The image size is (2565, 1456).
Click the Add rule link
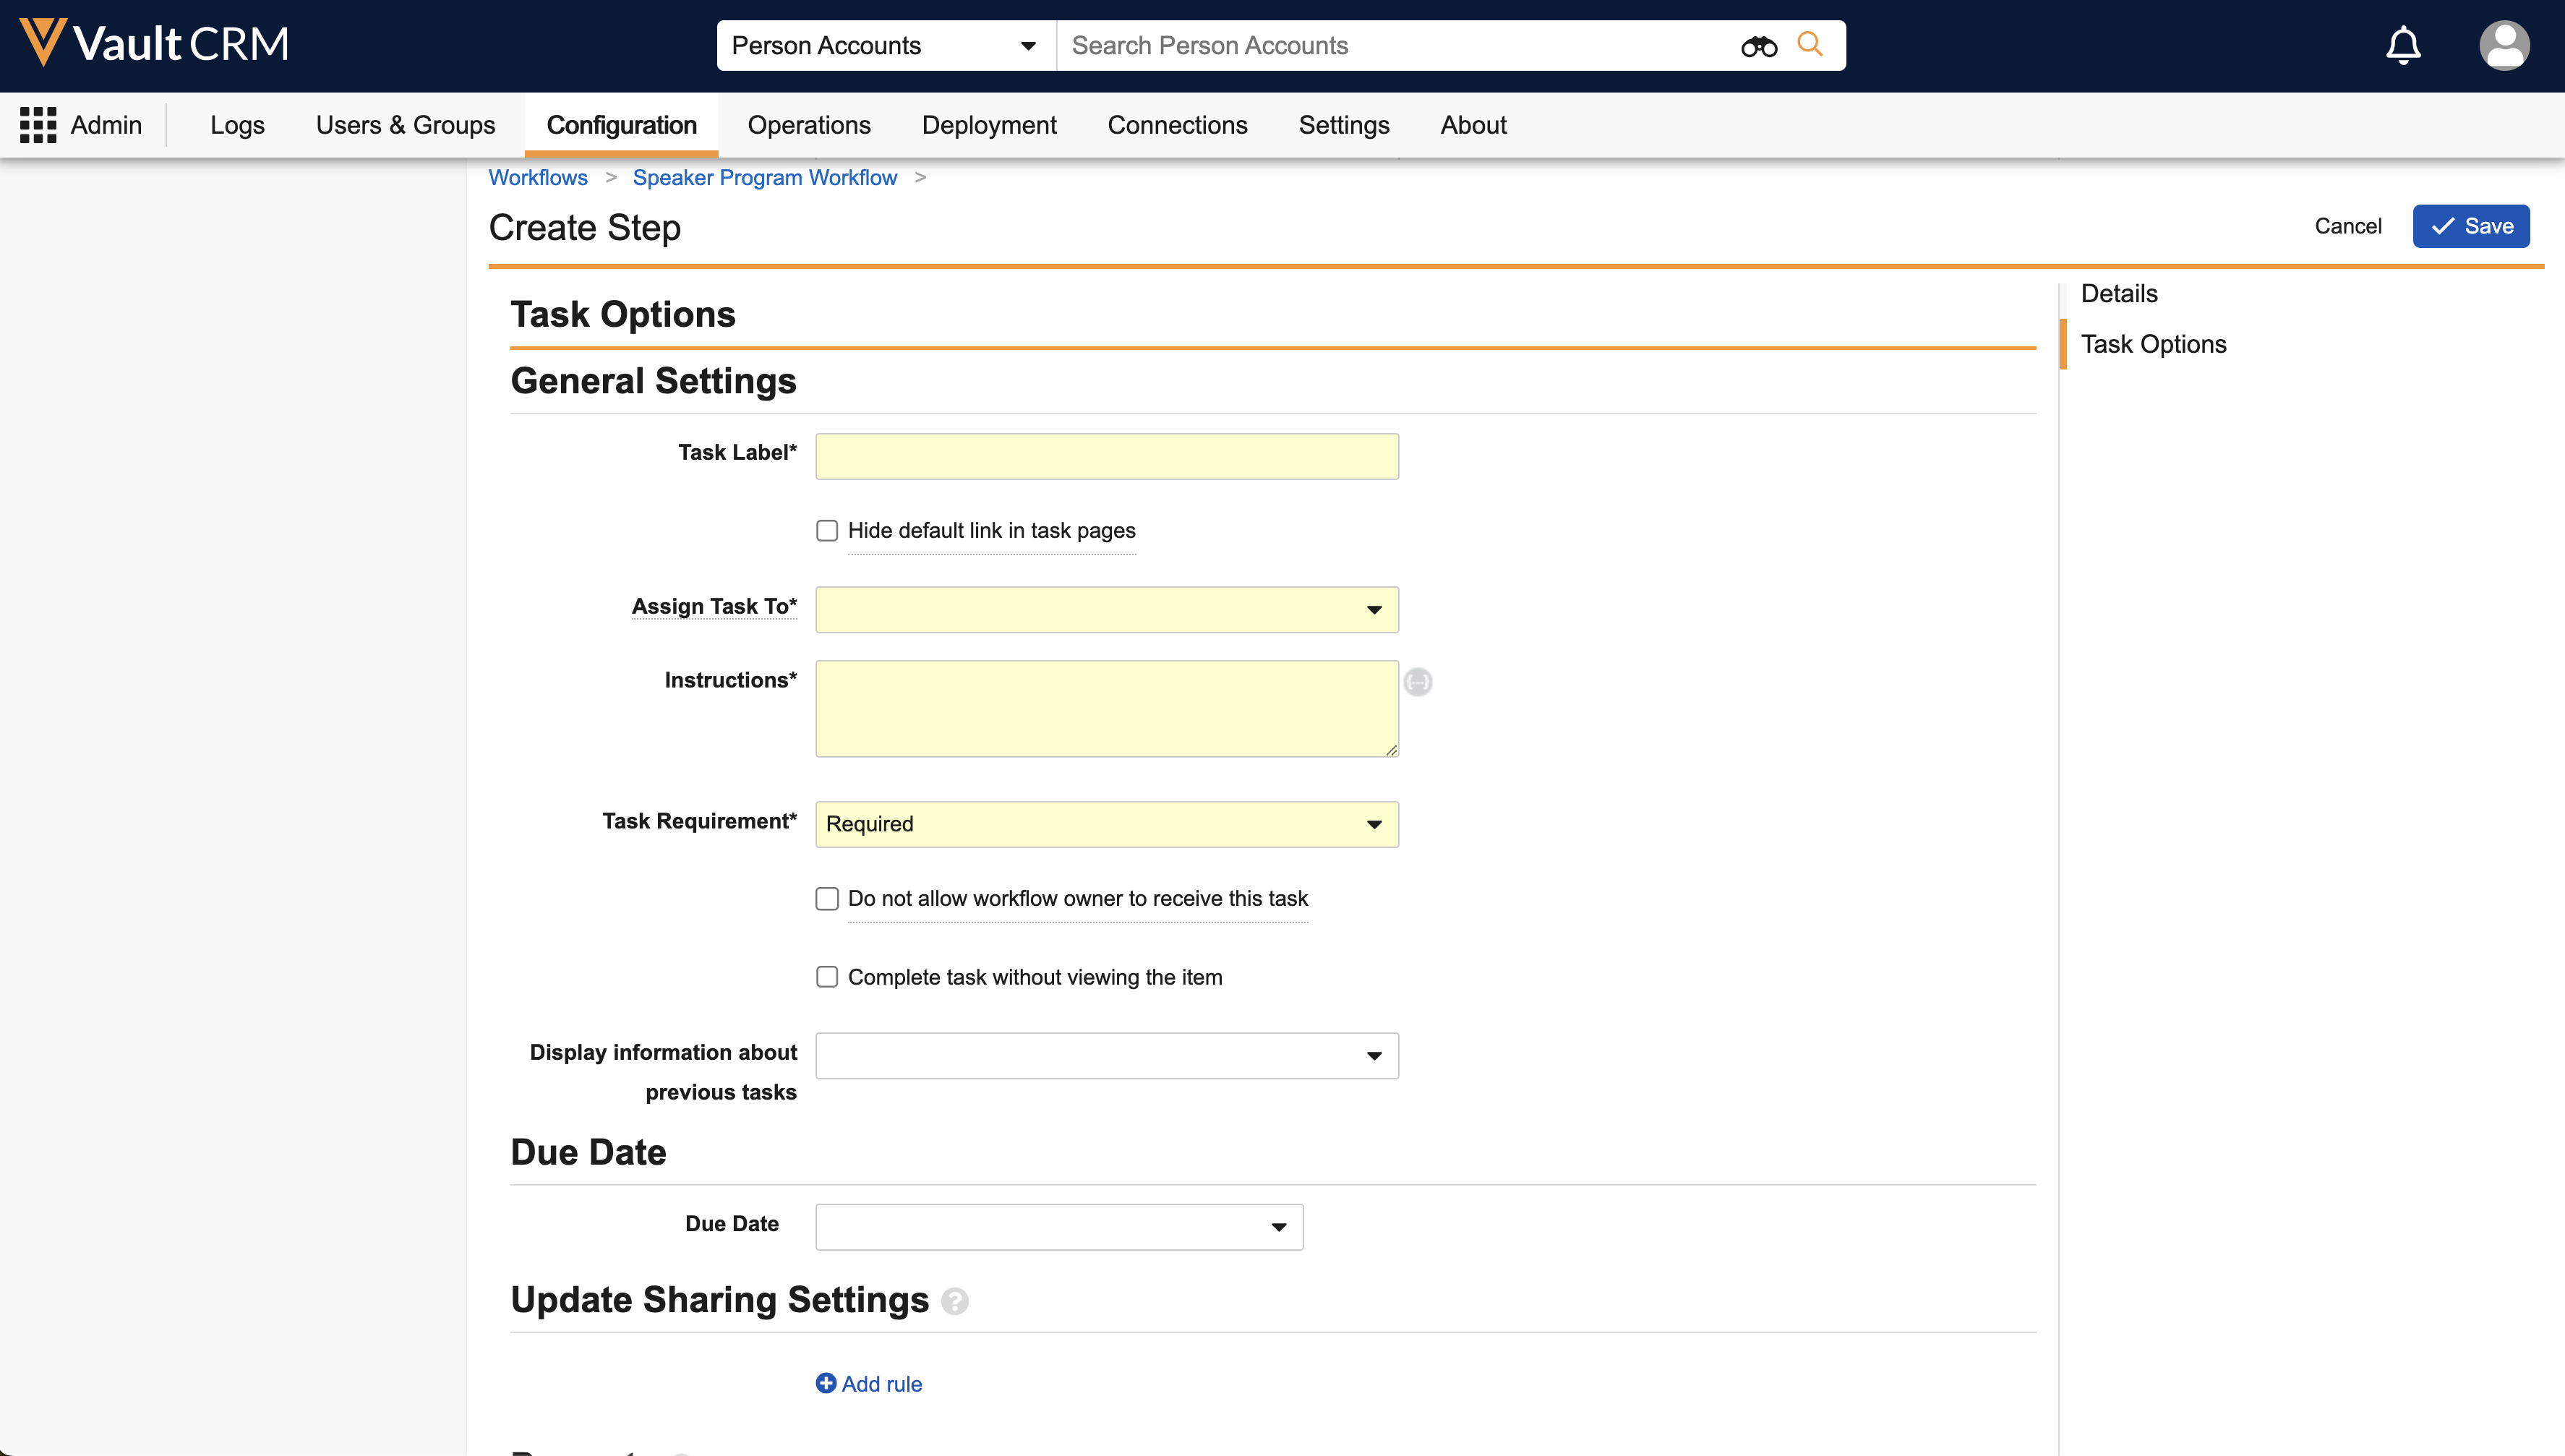click(x=869, y=1384)
